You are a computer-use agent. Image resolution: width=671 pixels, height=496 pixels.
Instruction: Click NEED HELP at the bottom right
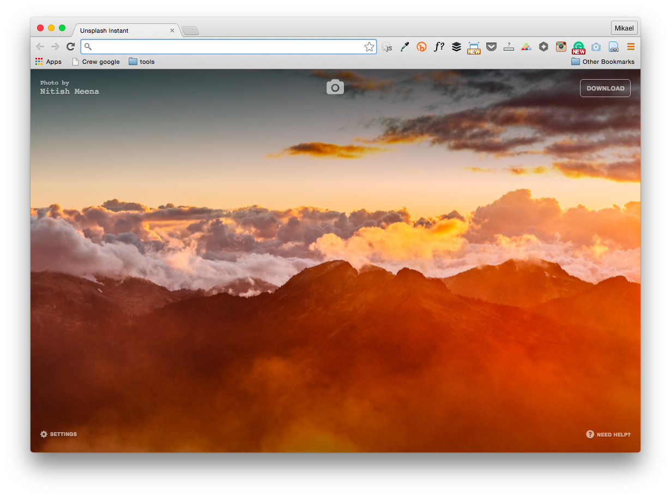pyautogui.click(x=608, y=434)
